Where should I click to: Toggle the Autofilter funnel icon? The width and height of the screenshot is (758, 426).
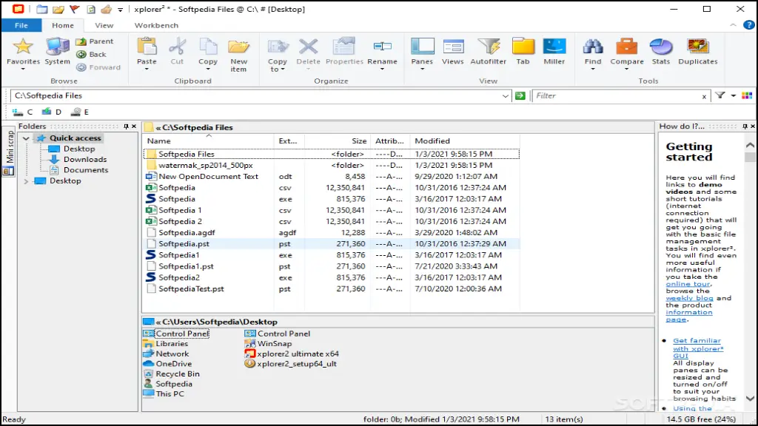click(489, 47)
